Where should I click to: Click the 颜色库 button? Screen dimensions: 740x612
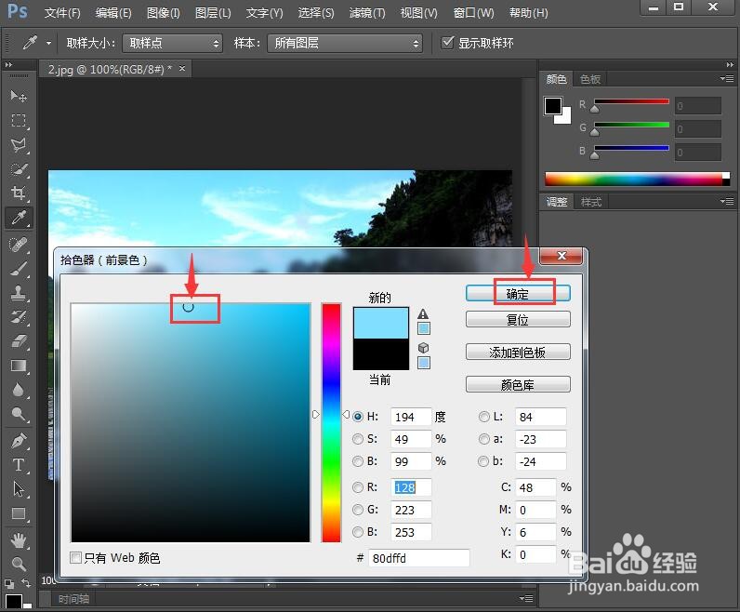click(518, 385)
